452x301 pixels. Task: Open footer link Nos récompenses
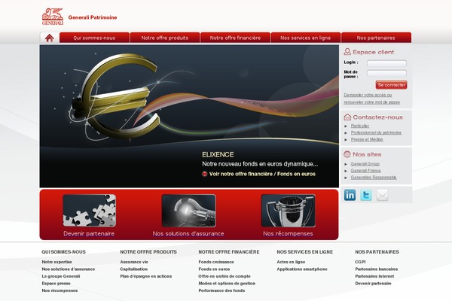(60, 290)
